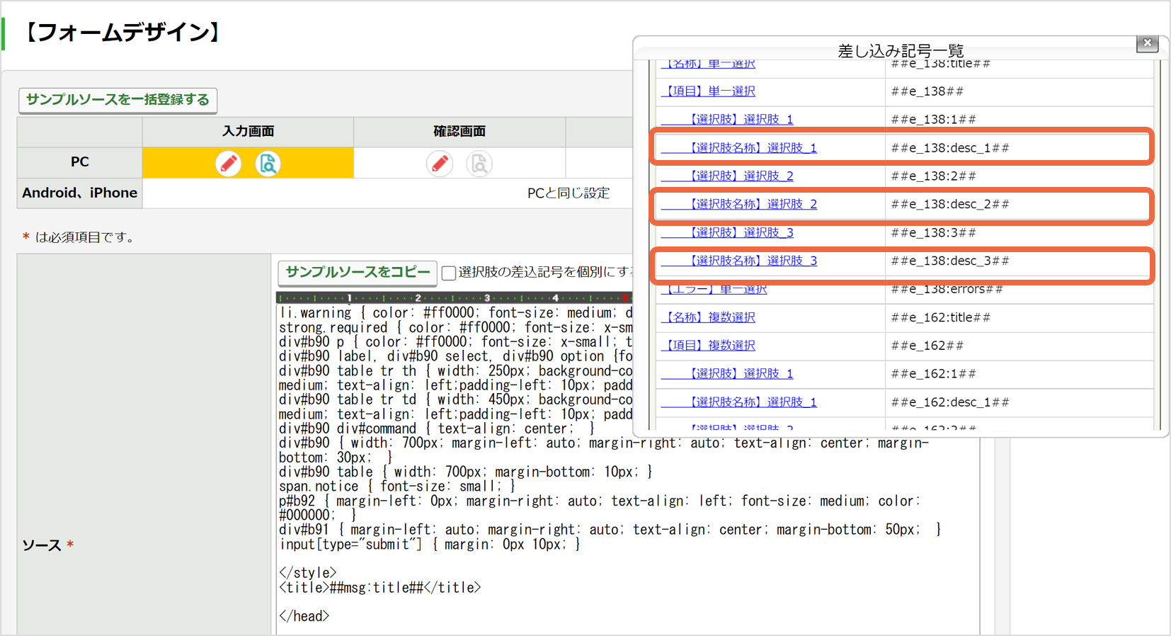Click the Android、iPhone row label

click(80, 193)
